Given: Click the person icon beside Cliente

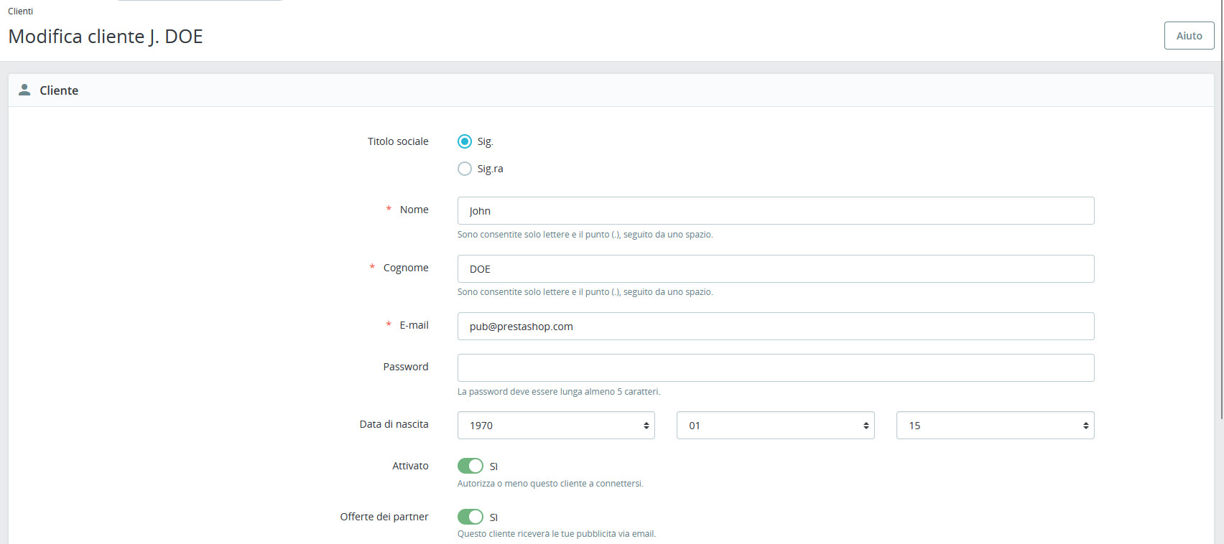Looking at the screenshot, I should pyautogui.click(x=24, y=90).
